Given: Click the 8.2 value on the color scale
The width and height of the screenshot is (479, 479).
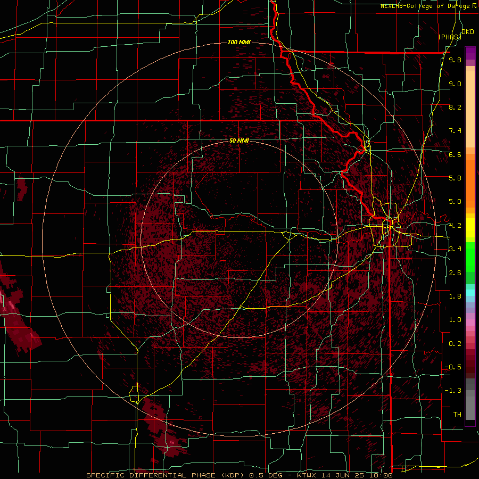Looking at the screenshot, I should coord(455,107).
